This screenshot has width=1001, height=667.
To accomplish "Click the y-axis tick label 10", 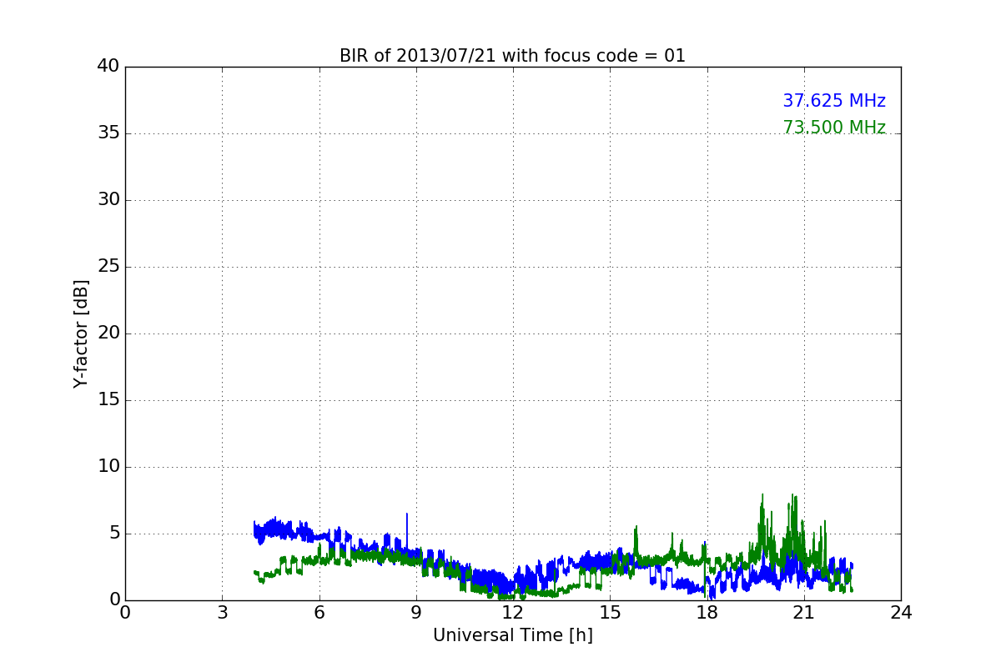I will click(x=108, y=467).
